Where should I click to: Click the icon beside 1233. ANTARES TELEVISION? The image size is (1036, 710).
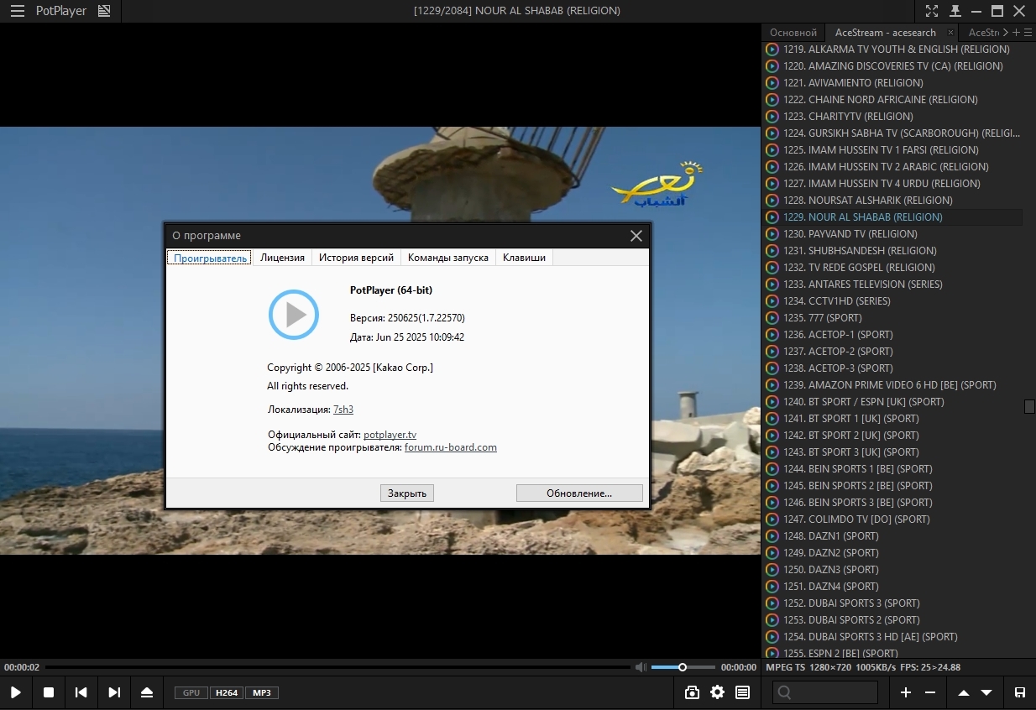772,285
